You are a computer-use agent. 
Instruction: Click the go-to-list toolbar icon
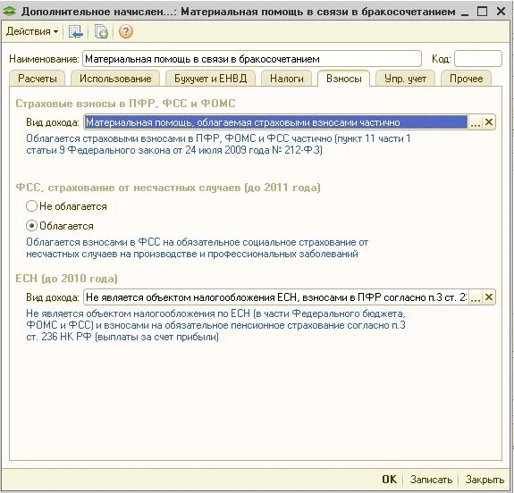[x=76, y=32]
